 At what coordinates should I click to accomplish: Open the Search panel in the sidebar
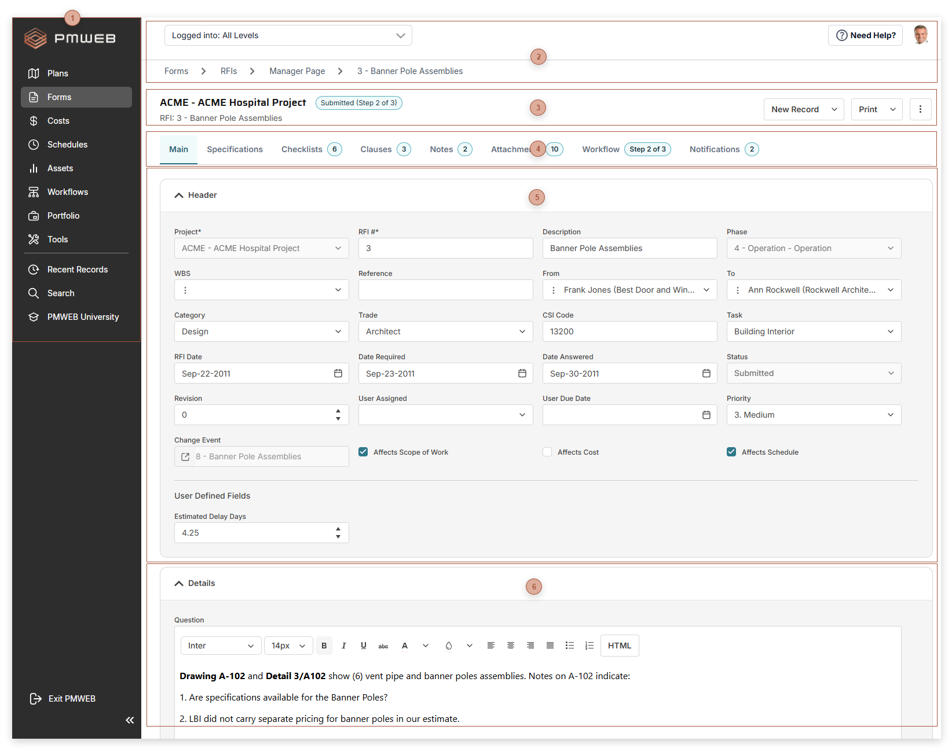click(x=60, y=293)
